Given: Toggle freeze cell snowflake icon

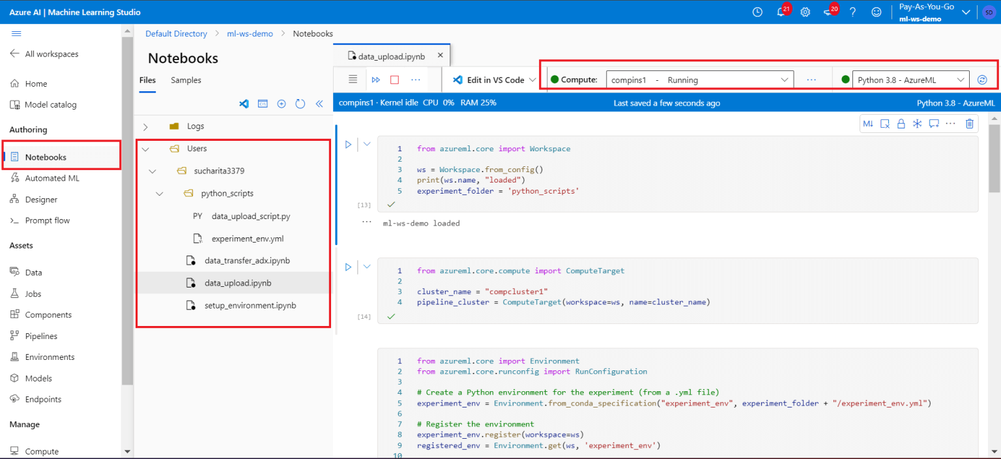Looking at the screenshot, I should pos(917,123).
